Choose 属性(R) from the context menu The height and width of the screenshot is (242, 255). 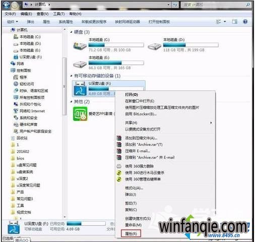pos(131,233)
